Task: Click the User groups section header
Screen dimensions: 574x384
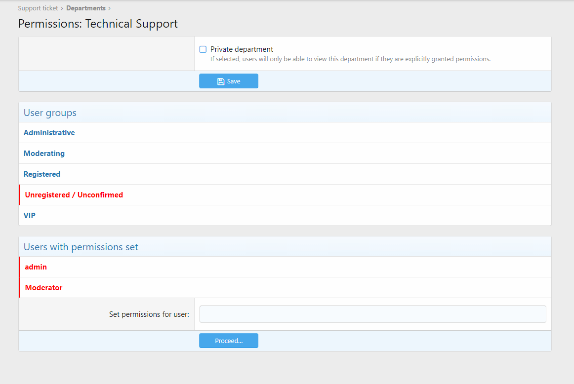Action: tap(50, 113)
